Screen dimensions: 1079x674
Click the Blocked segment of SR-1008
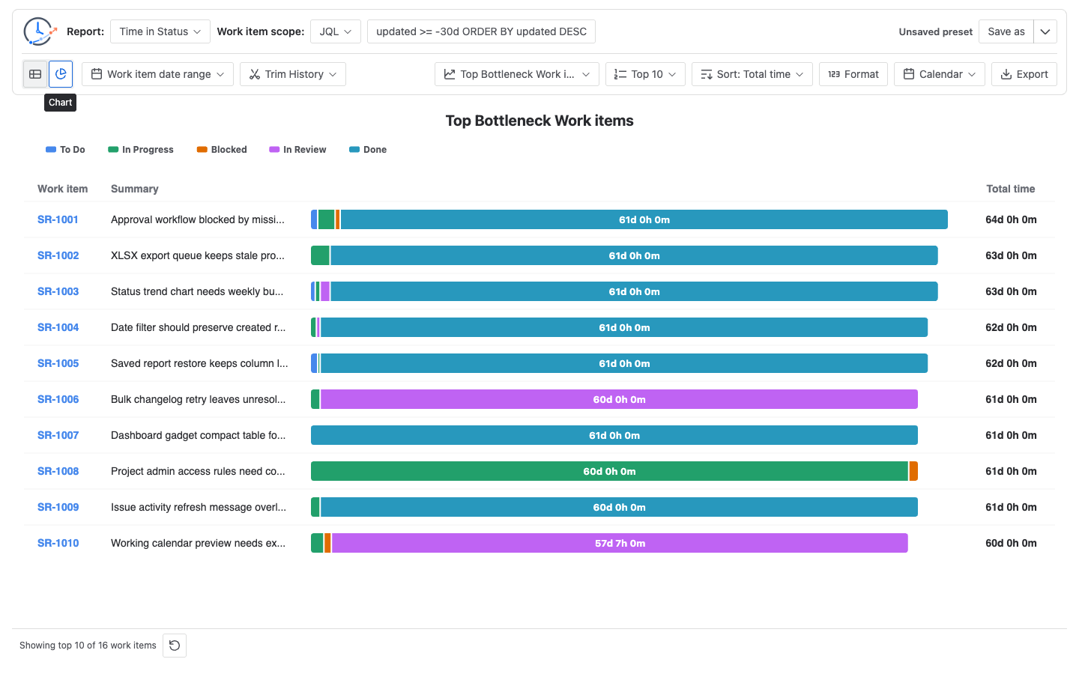[913, 471]
